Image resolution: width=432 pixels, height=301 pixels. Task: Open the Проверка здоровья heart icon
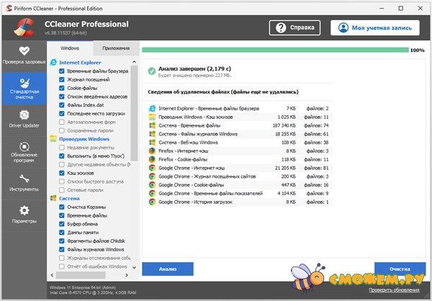[x=24, y=52]
